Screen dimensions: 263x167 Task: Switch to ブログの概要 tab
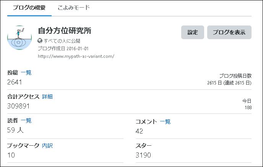tap(29, 8)
